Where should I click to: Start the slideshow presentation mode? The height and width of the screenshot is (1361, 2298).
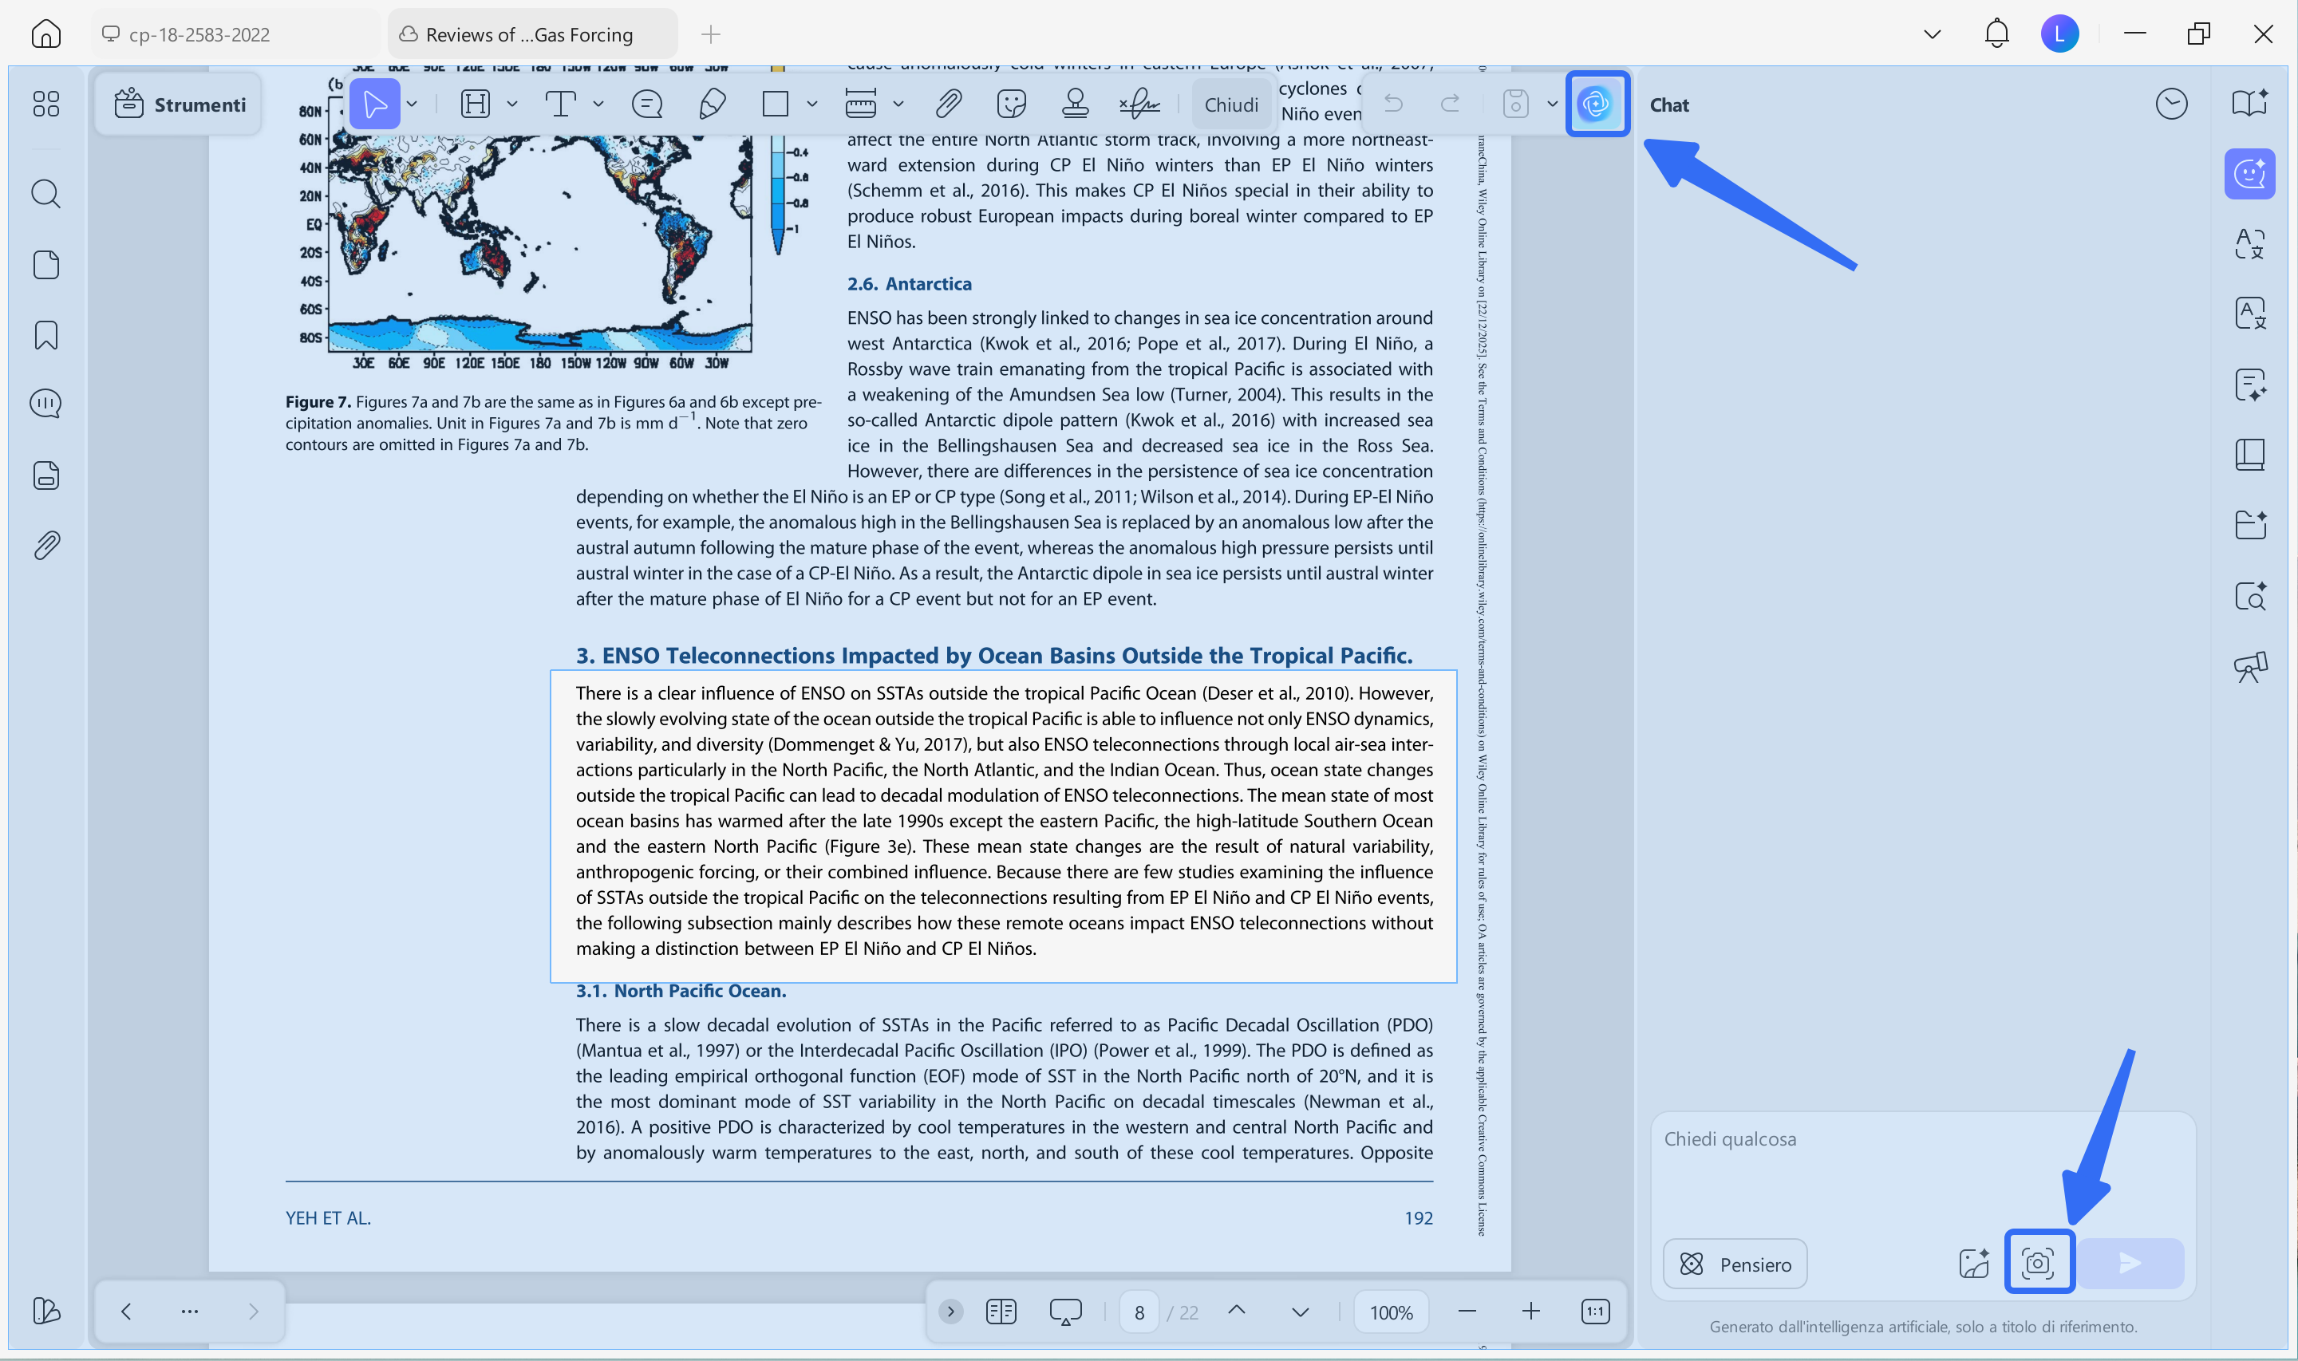pos(1064,1312)
